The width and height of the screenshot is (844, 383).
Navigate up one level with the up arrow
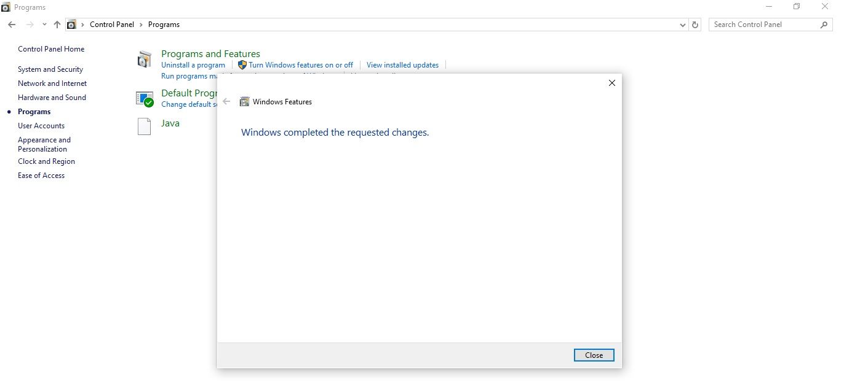pos(57,24)
